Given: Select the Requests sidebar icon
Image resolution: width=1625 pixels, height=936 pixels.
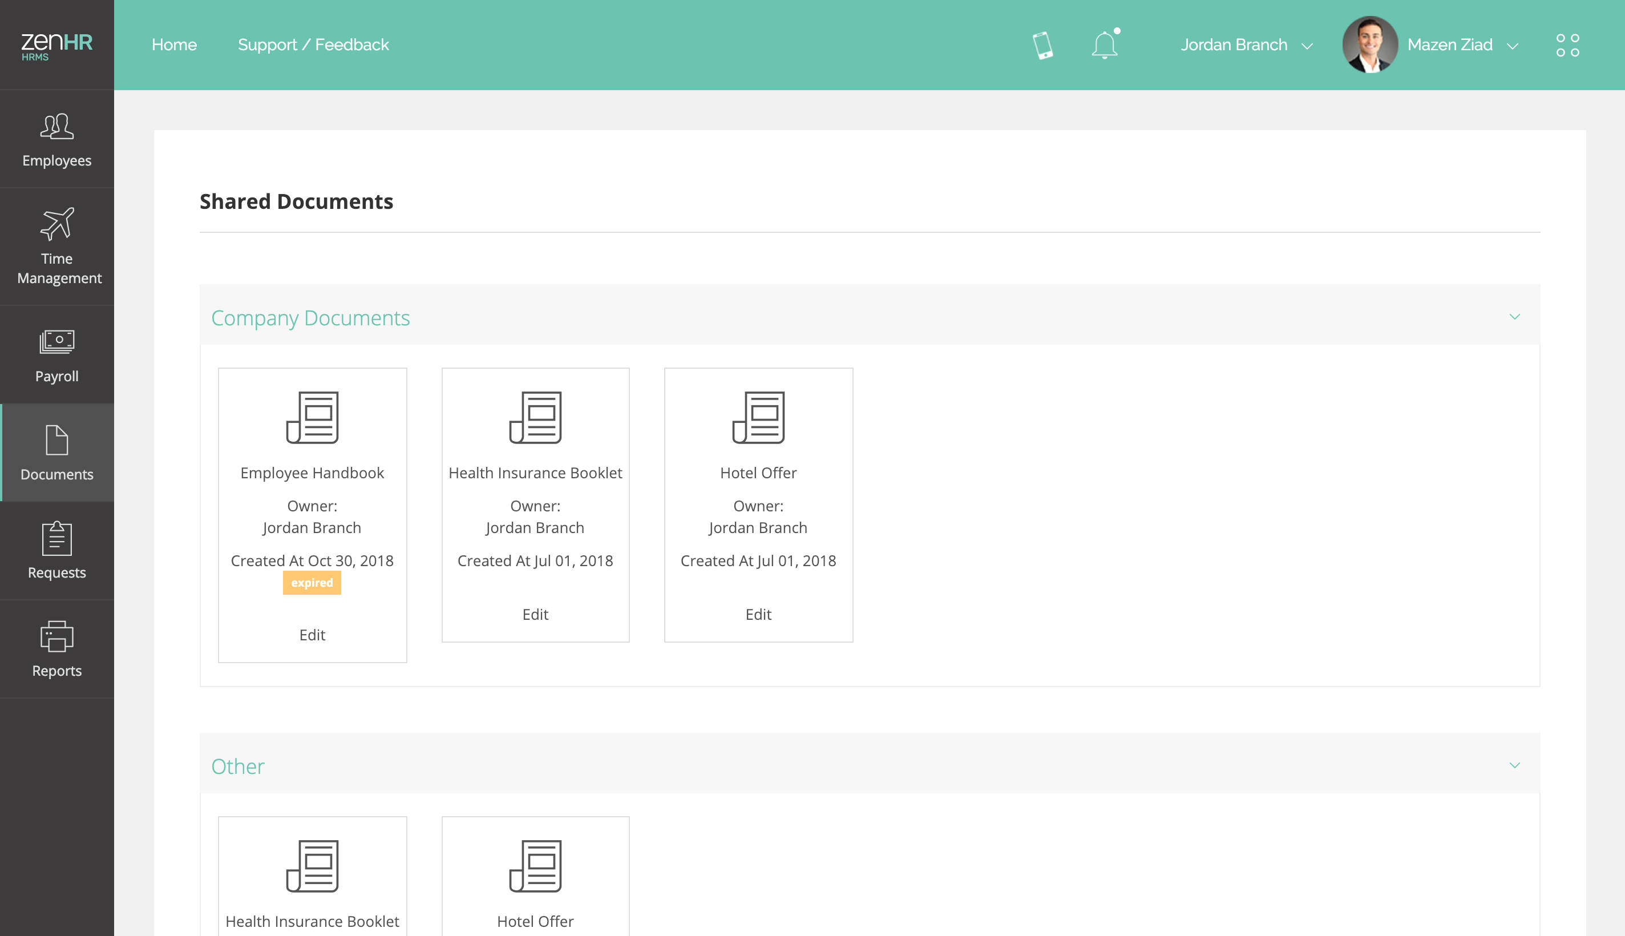Looking at the screenshot, I should pyautogui.click(x=56, y=551).
